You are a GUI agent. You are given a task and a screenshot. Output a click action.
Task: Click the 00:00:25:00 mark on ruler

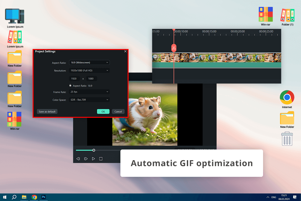266,31
